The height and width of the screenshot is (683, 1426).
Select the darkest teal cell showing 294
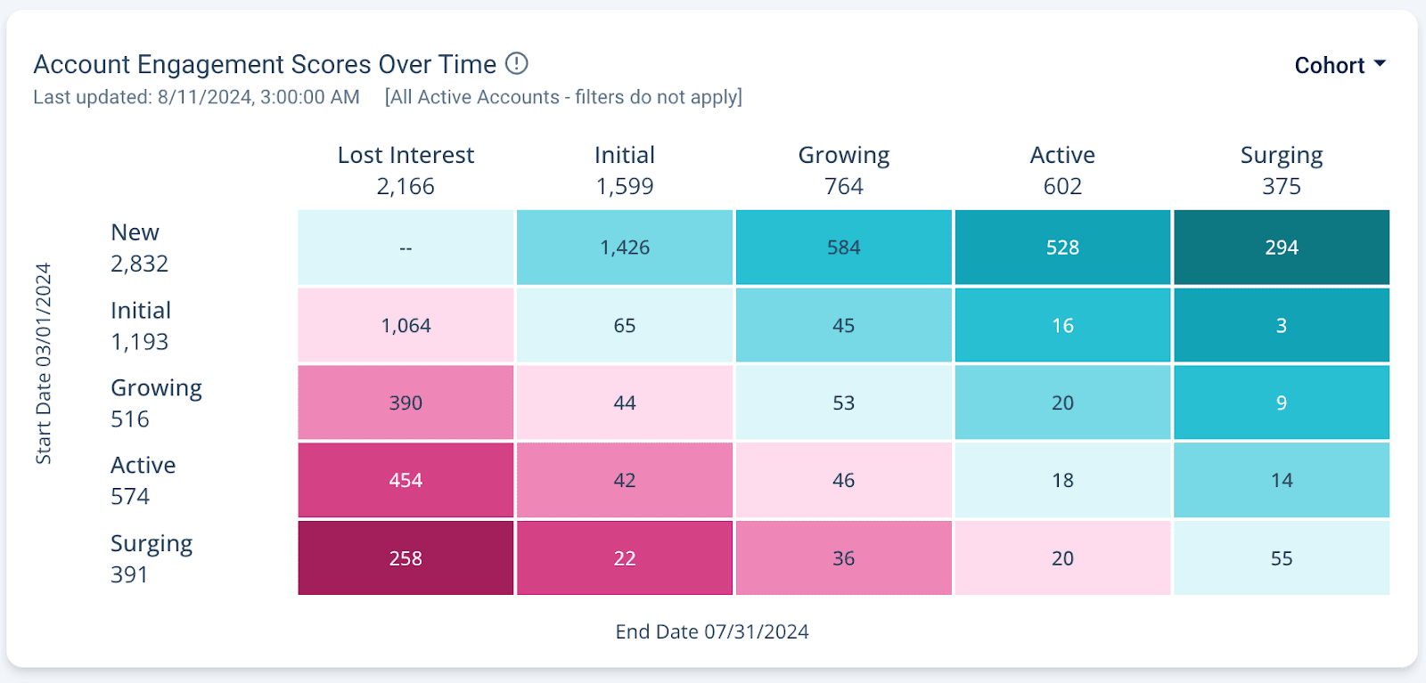point(1281,248)
